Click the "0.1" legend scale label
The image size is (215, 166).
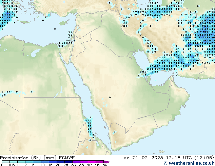3,165
